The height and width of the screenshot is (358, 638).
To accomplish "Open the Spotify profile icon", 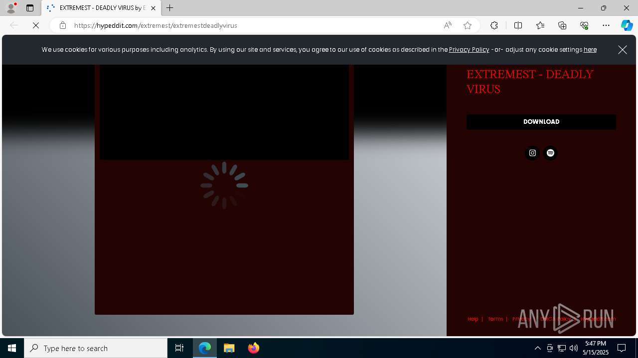I will coord(550,153).
